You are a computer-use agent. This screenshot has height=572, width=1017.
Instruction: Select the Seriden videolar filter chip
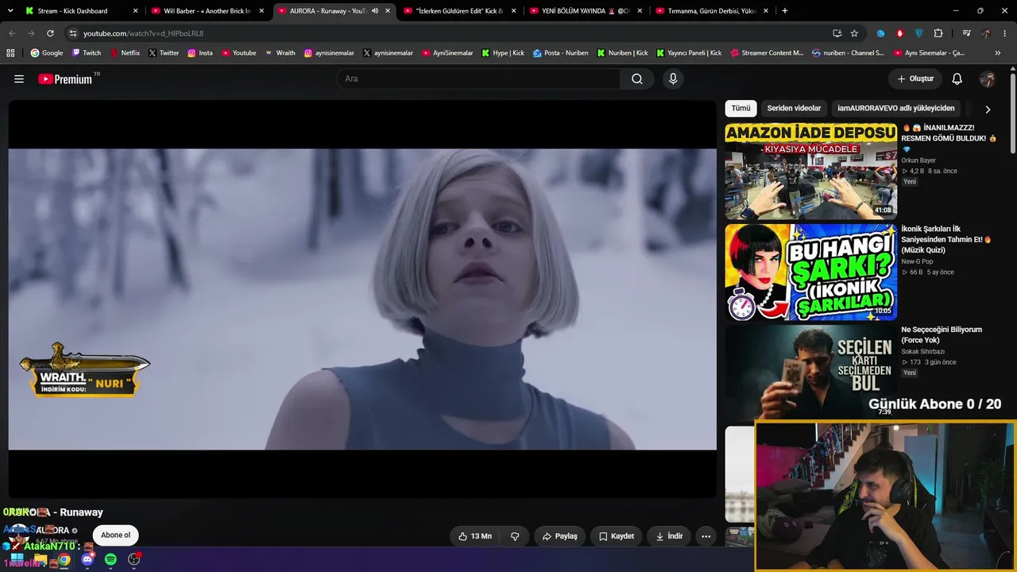[x=794, y=109]
